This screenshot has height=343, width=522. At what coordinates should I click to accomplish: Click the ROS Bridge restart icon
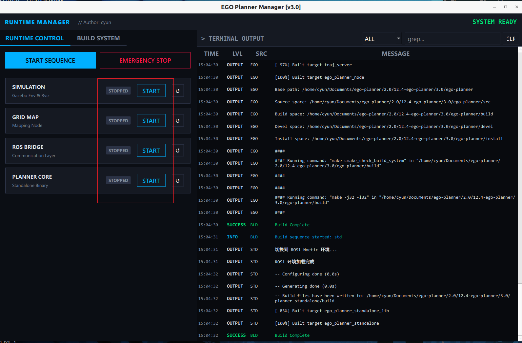pos(178,151)
